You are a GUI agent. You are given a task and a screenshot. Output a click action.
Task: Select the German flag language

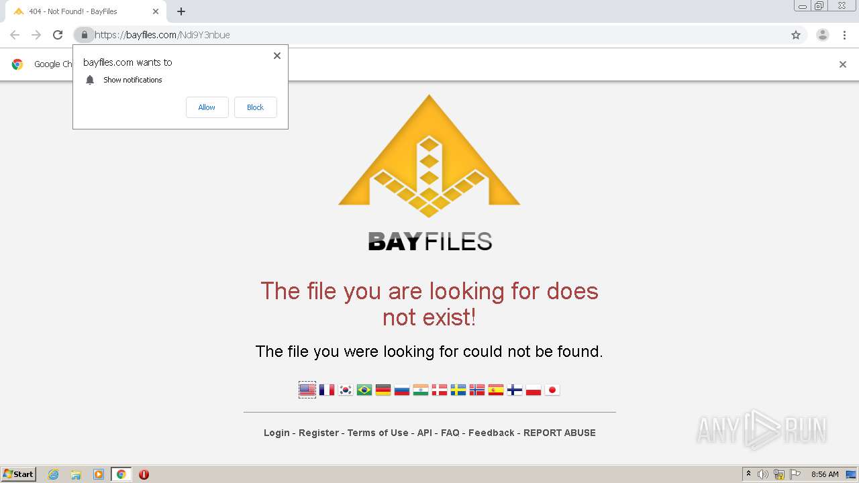tap(383, 390)
